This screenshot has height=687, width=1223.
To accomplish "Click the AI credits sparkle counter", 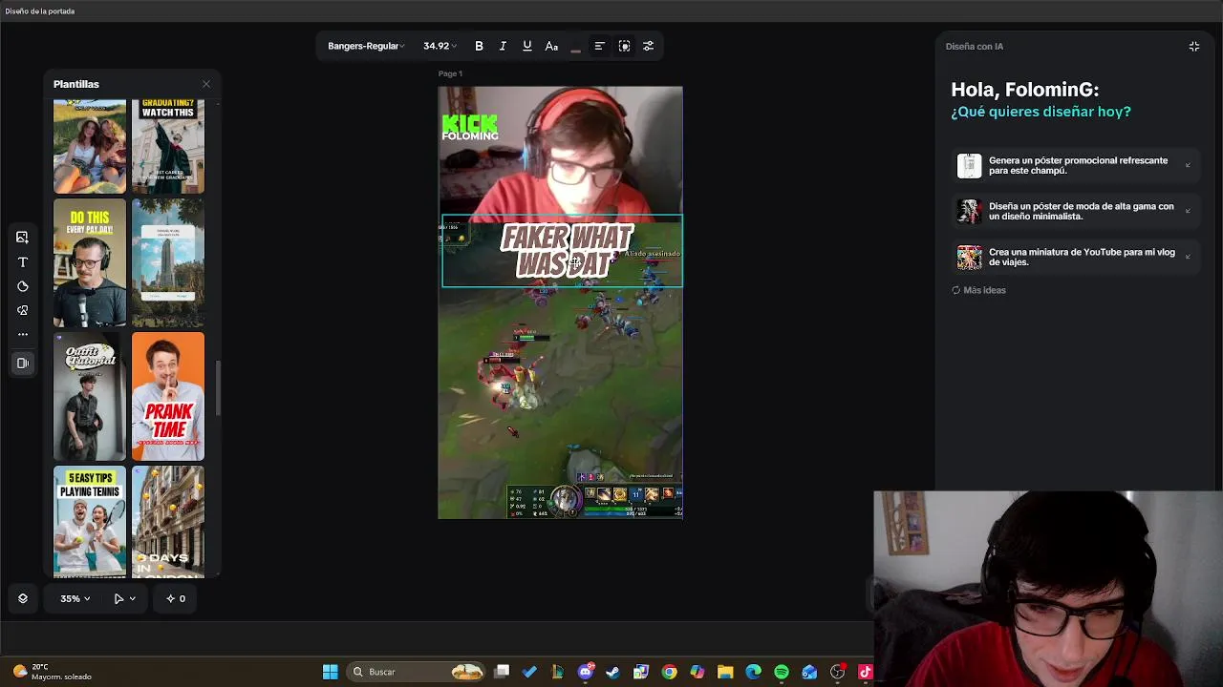I will point(176,598).
